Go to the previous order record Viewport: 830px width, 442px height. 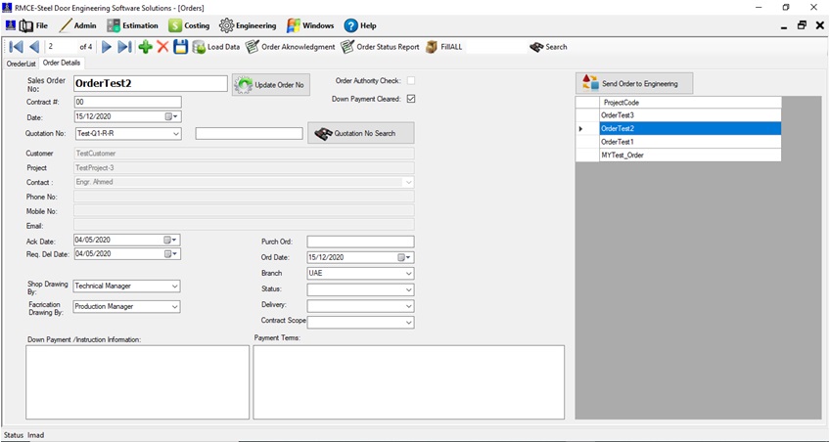click(x=34, y=47)
